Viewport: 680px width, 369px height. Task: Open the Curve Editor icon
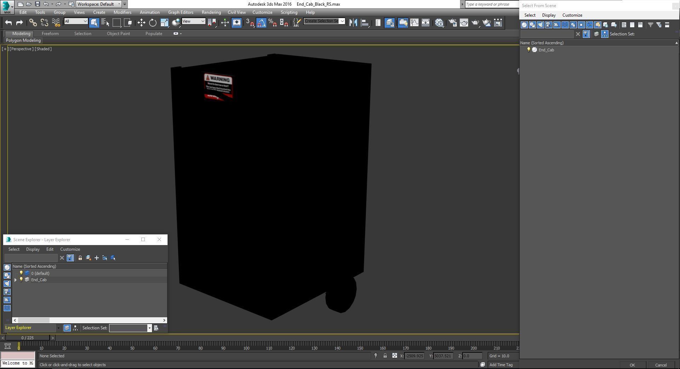click(x=414, y=23)
